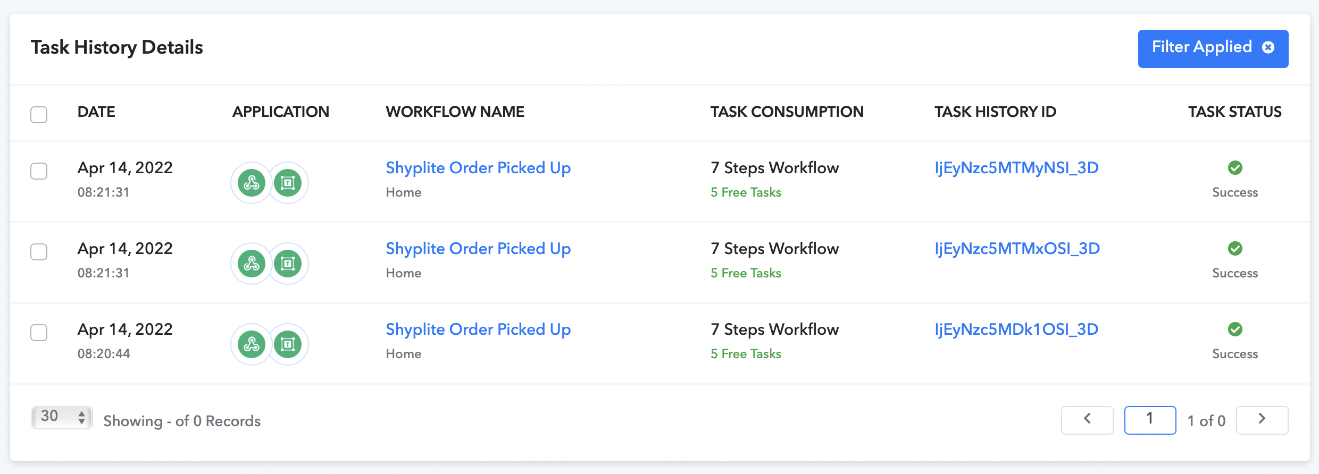Open task history ID IjEyNzc5MDk1OSI_3D
The image size is (1319, 474).
click(1016, 329)
